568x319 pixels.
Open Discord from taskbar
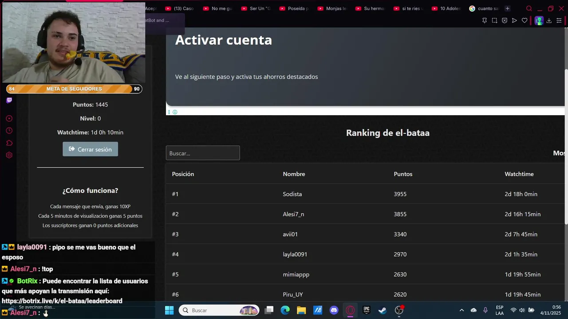[x=334, y=310]
